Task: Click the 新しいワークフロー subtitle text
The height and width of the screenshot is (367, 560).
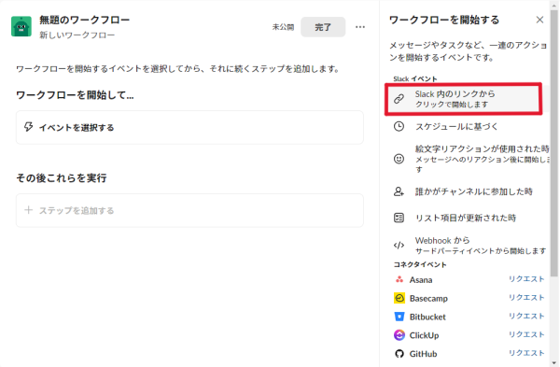Action: [77, 35]
